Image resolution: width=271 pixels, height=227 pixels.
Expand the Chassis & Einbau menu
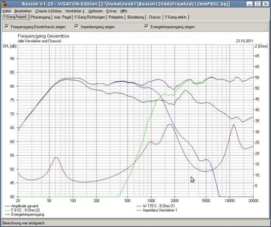pyautogui.click(x=48, y=11)
